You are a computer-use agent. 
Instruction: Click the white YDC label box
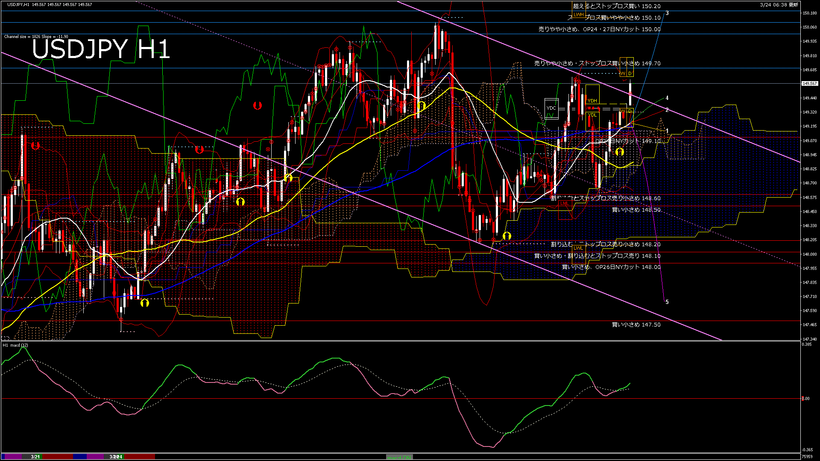coord(551,108)
